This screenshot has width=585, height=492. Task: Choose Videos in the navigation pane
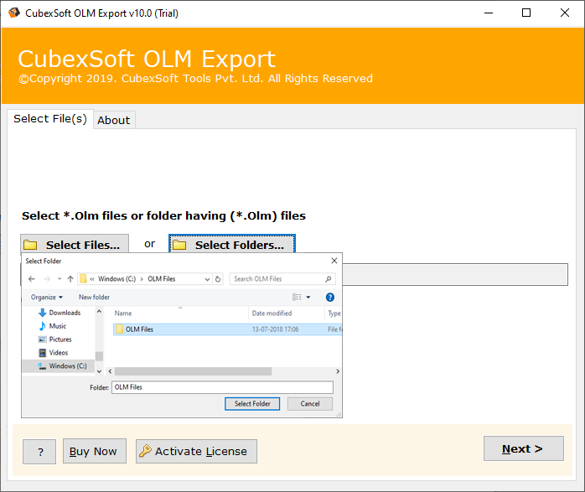tap(59, 353)
